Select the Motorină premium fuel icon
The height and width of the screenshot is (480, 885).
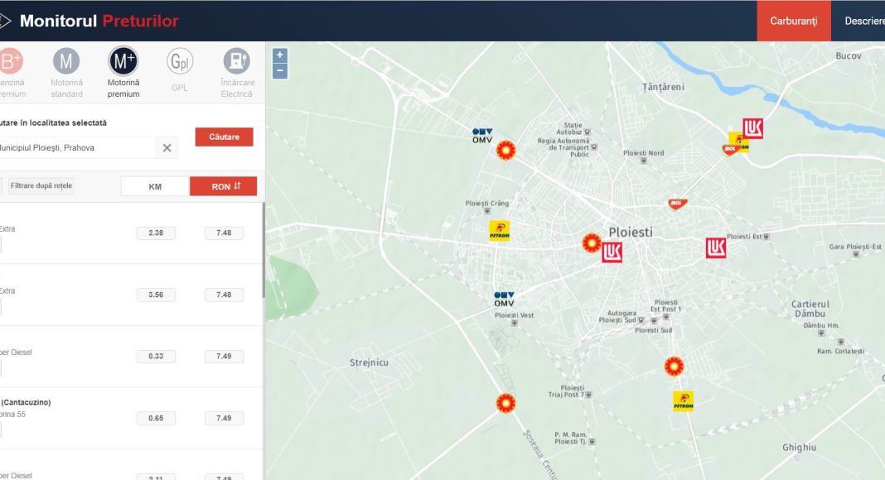tap(123, 61)
